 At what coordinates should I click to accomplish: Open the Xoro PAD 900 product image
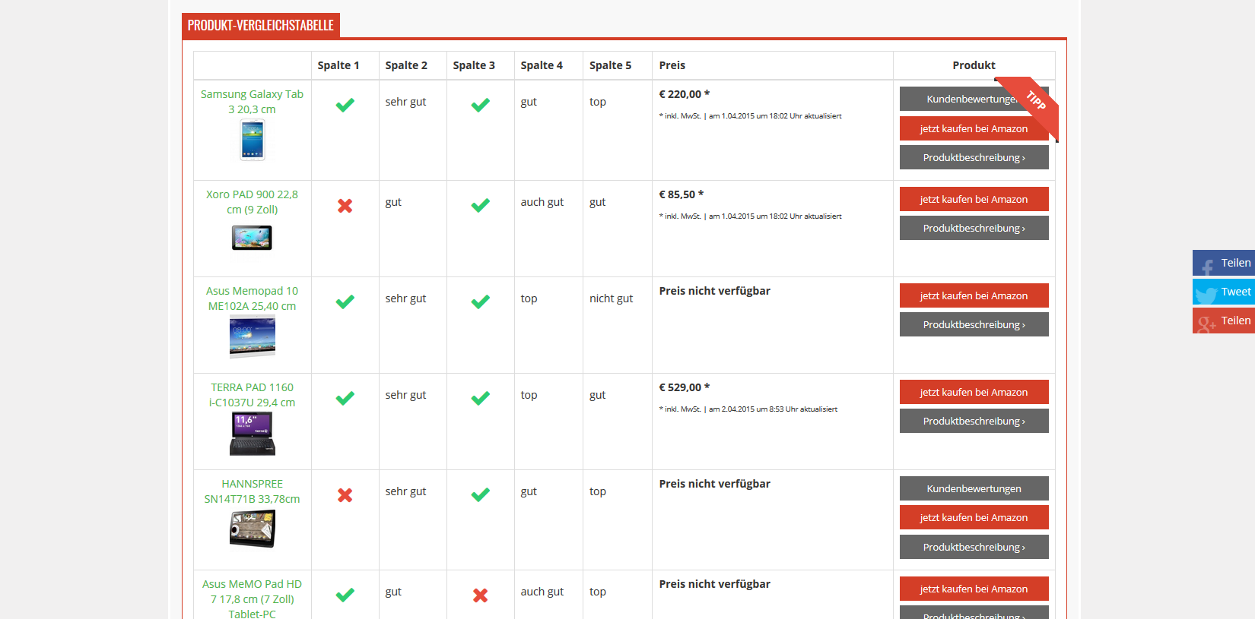[x=252, y=238]
